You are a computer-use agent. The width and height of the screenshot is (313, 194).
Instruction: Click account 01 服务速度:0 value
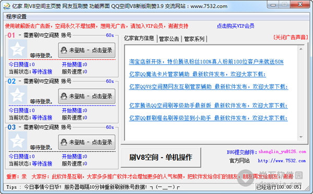point(75,72)
